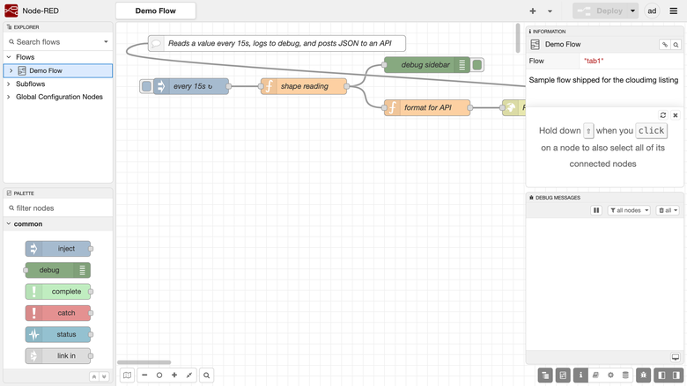Zoom out the workspace with minus

pos(144,375)
